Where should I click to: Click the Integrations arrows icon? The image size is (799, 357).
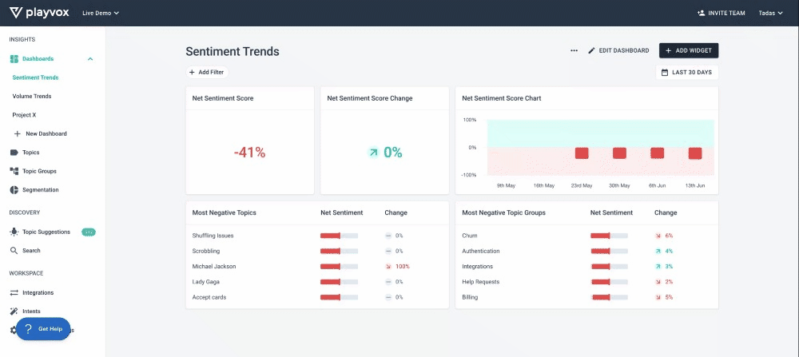coord(14,293)
